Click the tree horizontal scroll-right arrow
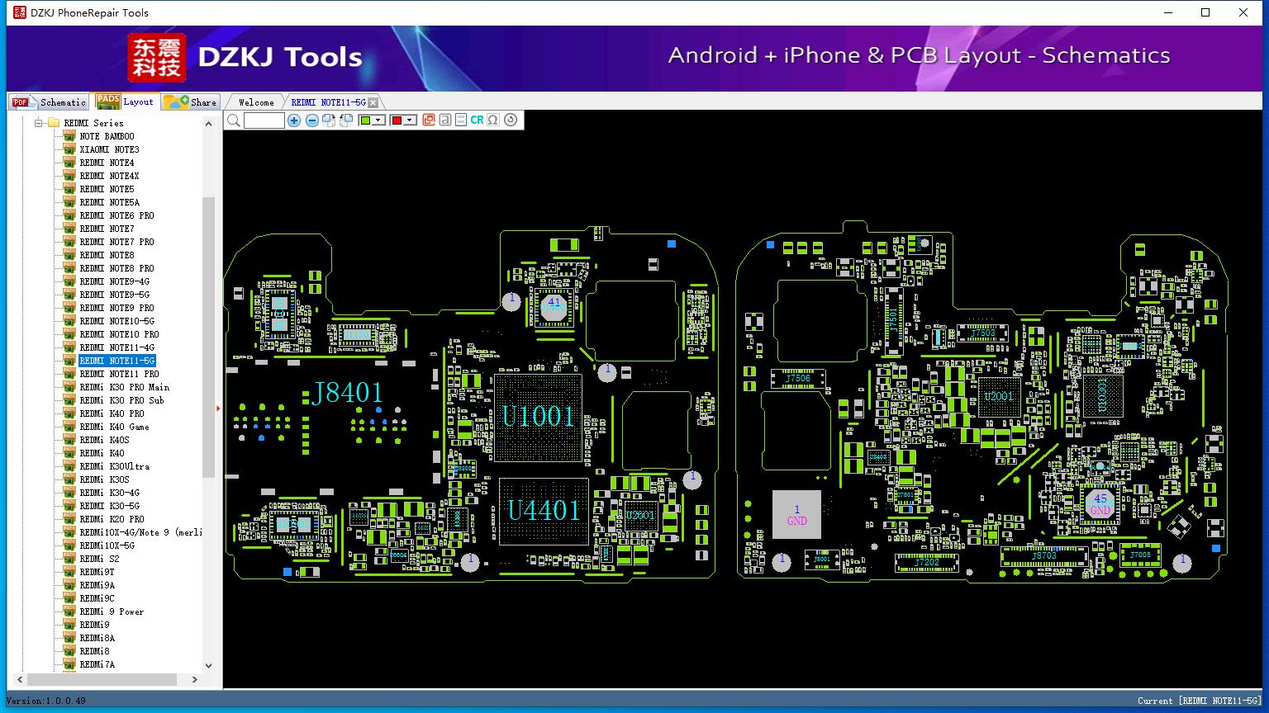 pyautogui.click(x=194, y=679)
